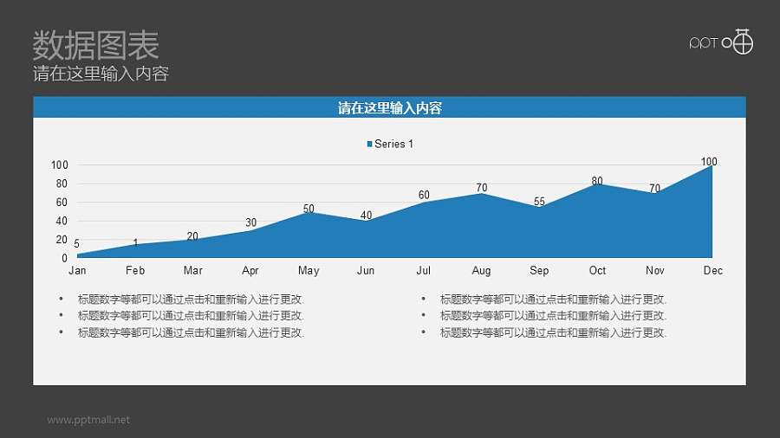Select the second bullet in left column
The width and height of the screenshot is (780, 438).
[191, 316]
